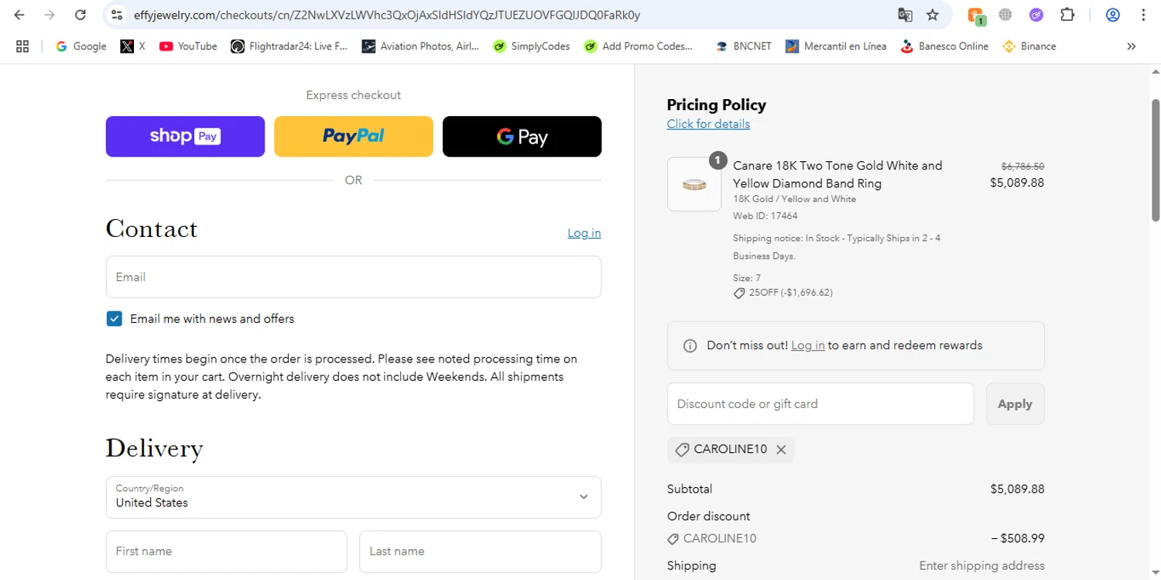Click the Discount code or gift card field
1161x580 pixels.
(820, 404)
